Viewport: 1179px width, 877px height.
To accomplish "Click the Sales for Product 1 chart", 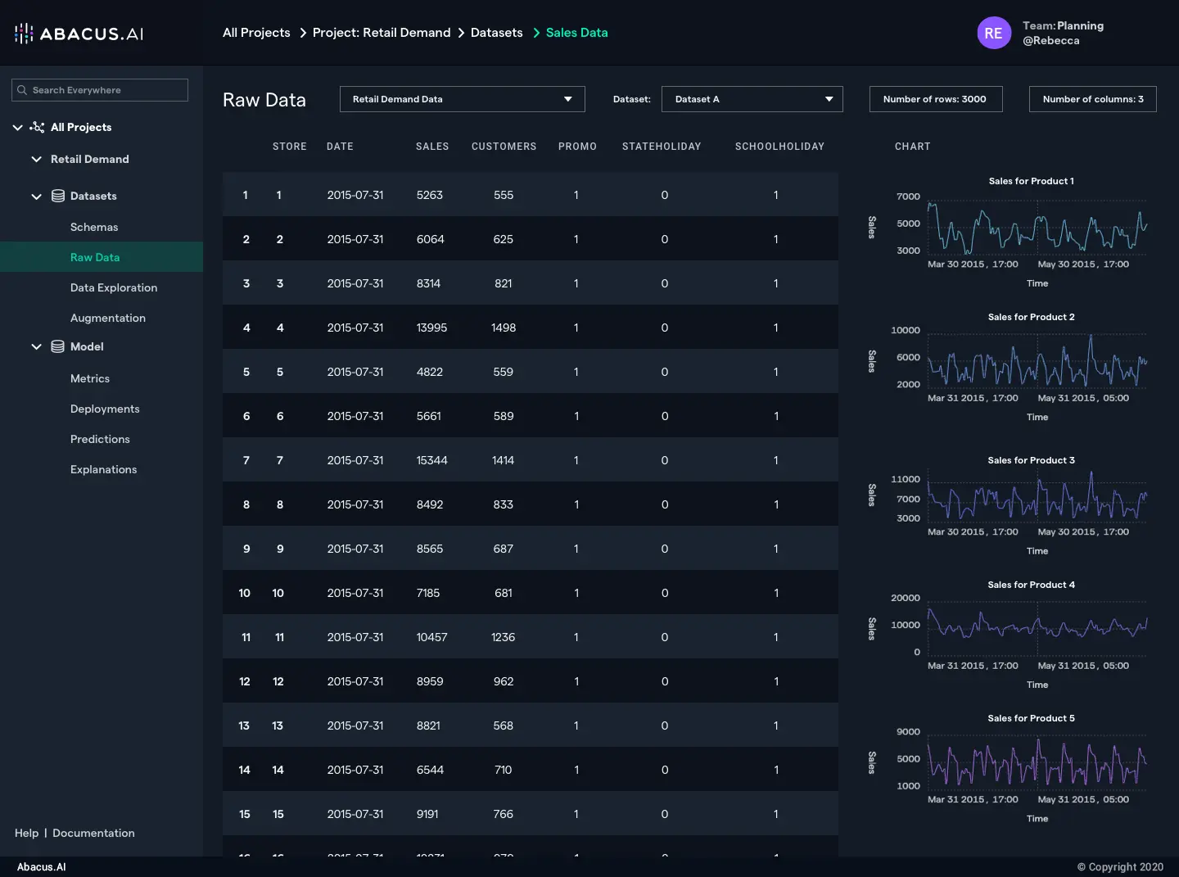I will pos(1037,225).
